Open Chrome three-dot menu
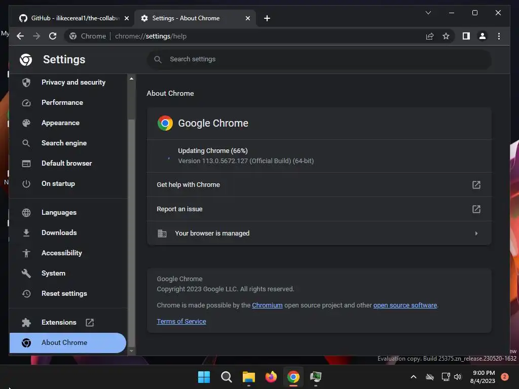 tap(499, 36)
